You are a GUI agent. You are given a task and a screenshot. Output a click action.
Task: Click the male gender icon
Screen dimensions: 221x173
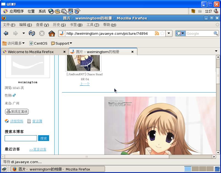14,95
